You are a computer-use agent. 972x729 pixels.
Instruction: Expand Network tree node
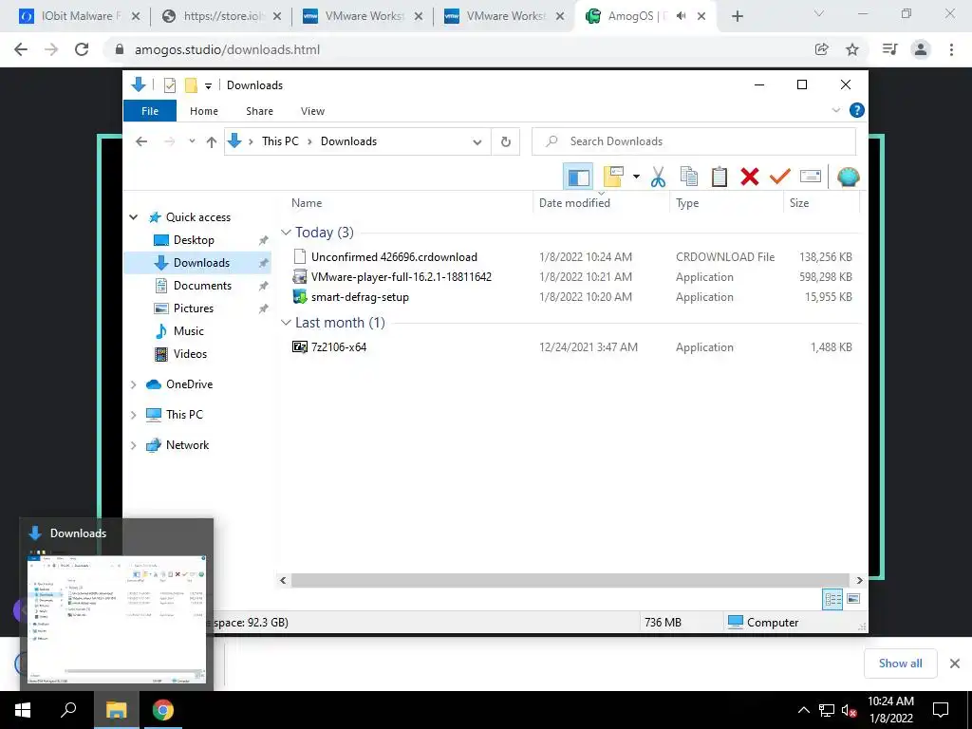coord(133,445)
